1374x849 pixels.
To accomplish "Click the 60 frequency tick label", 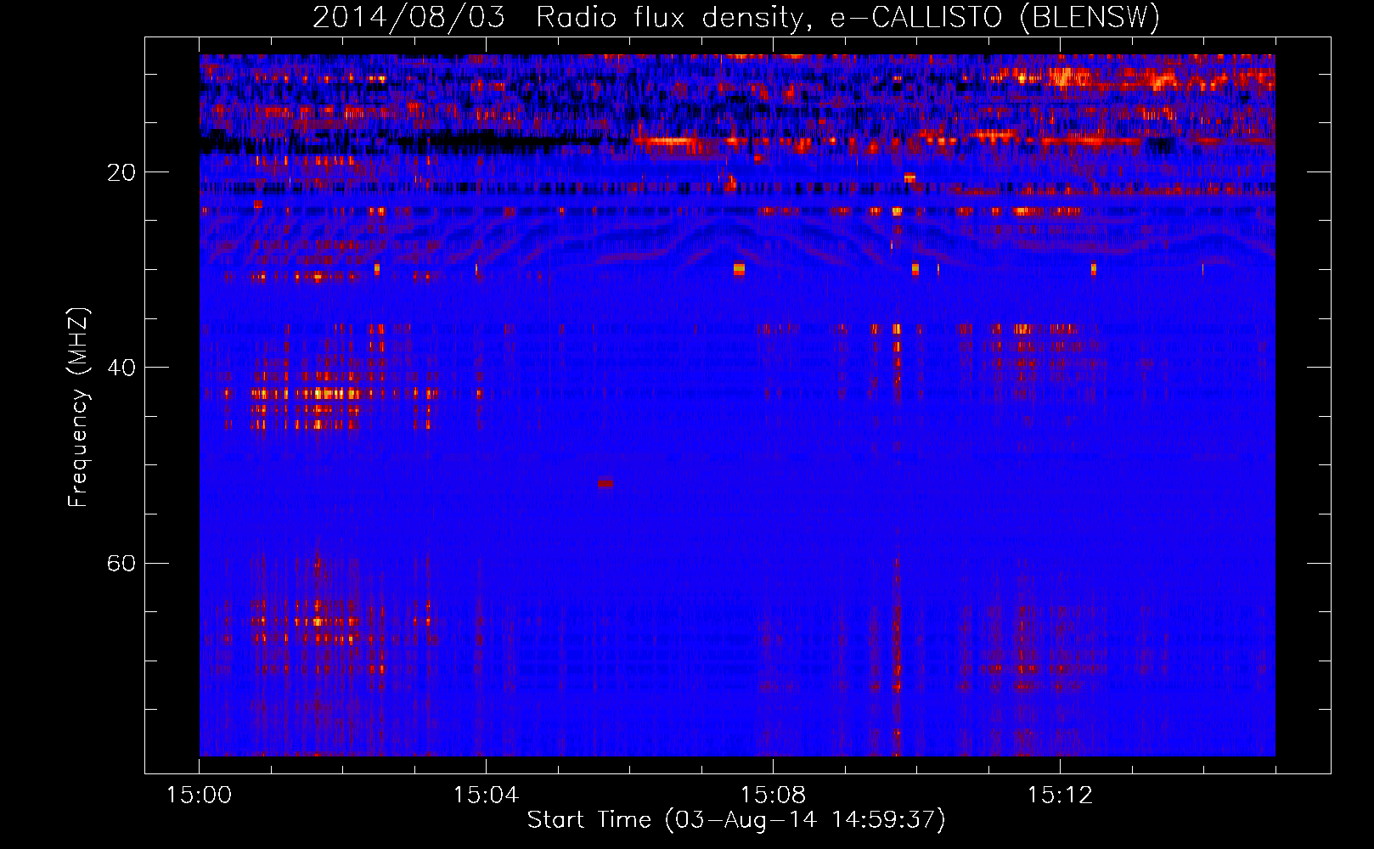I will point(121,564).
